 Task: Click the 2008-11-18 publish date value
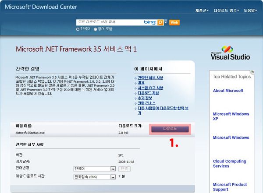click(126, 162)
